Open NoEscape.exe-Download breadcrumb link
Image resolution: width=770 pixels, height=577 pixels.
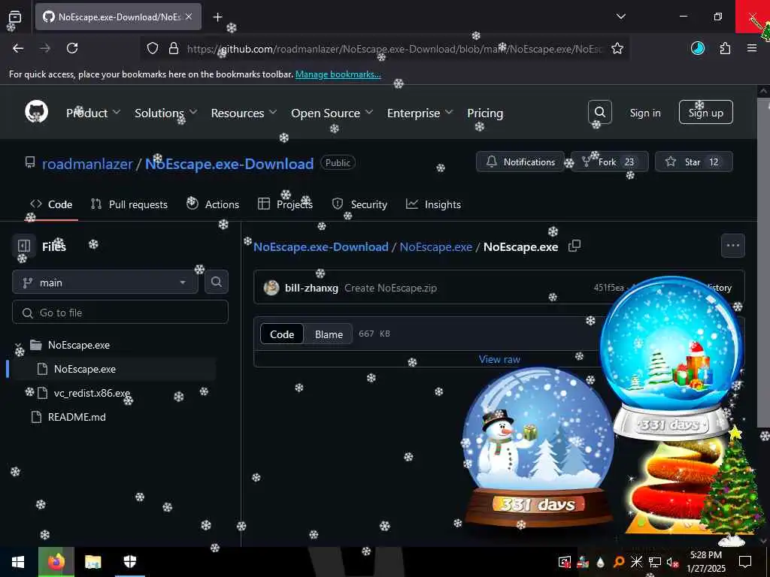click(x=320, y=246)
